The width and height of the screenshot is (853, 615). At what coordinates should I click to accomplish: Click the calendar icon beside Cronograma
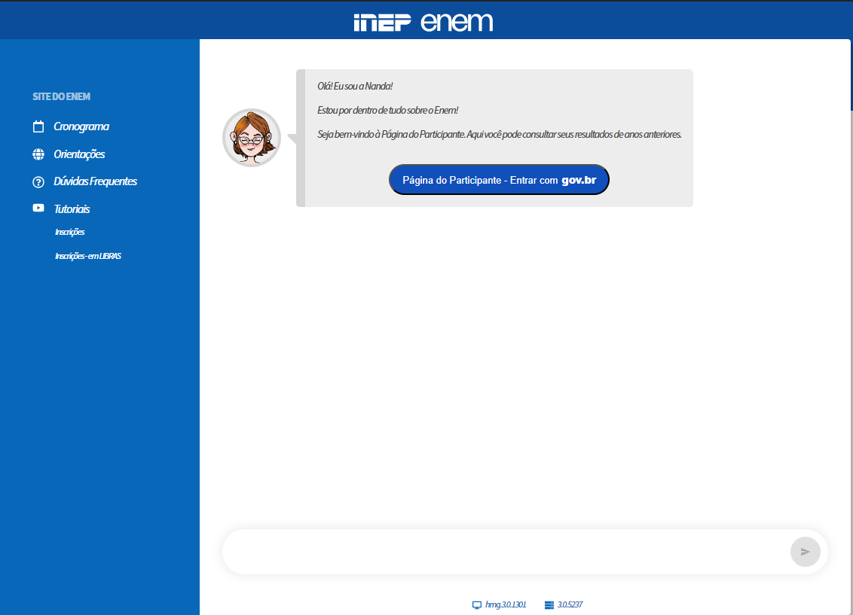click(x=38, y=126)
